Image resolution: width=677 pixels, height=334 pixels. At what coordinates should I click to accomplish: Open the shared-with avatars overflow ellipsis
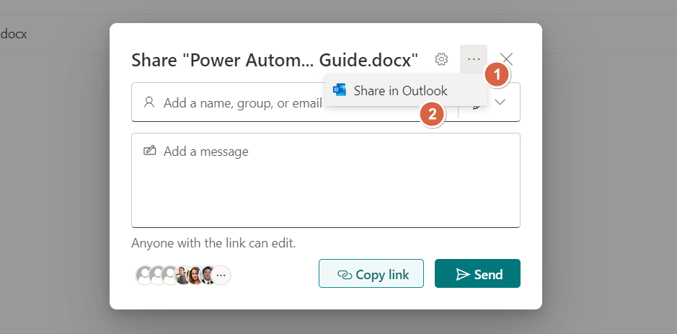221,275
